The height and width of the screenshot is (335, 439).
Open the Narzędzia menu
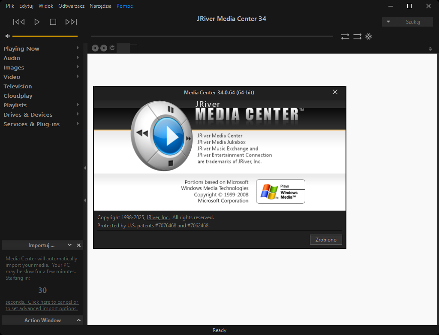coord(100,6)
